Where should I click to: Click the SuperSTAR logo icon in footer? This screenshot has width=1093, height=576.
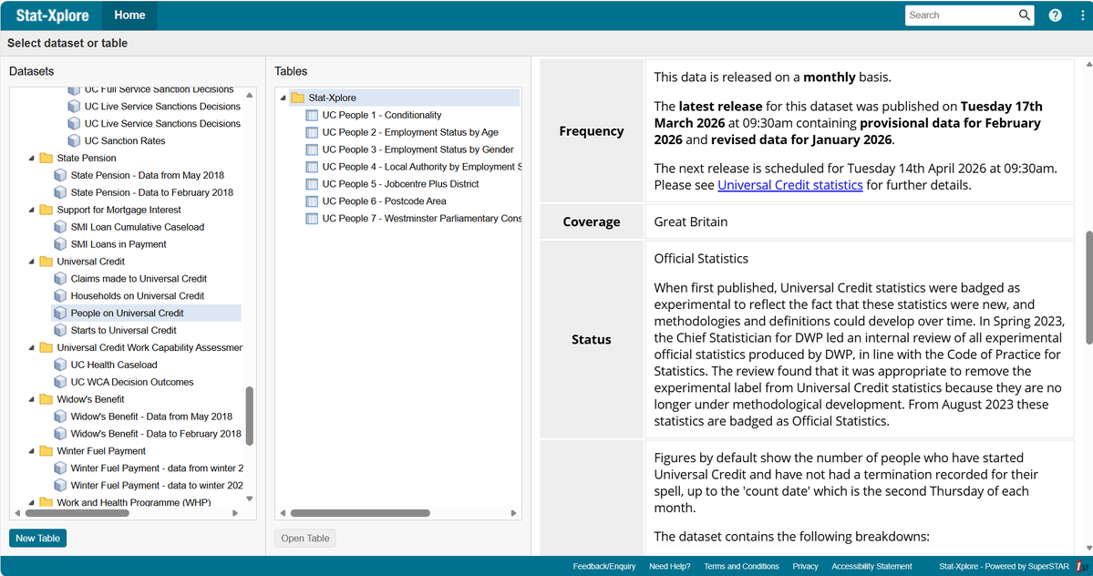1082,566
